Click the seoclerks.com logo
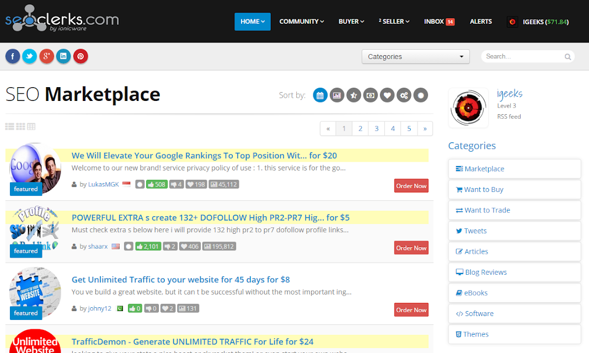 [62, 18]
